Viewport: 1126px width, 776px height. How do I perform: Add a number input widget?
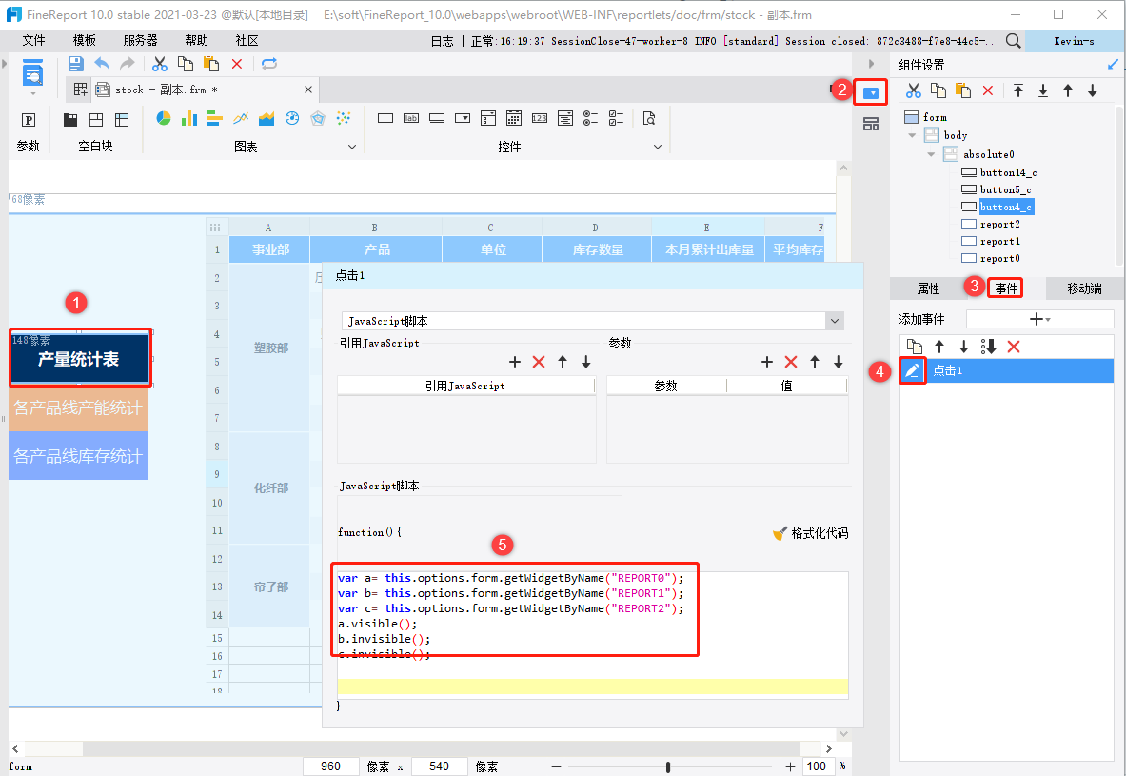click(540, 118)
